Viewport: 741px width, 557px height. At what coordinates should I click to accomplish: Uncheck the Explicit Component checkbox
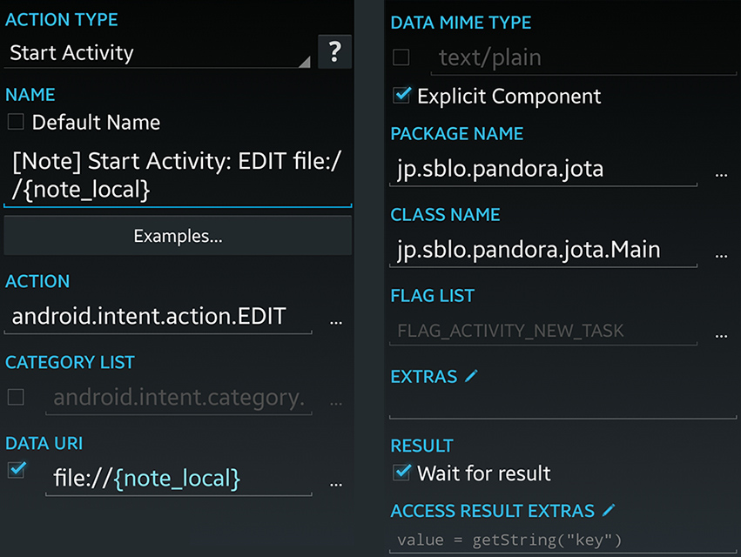401,95
